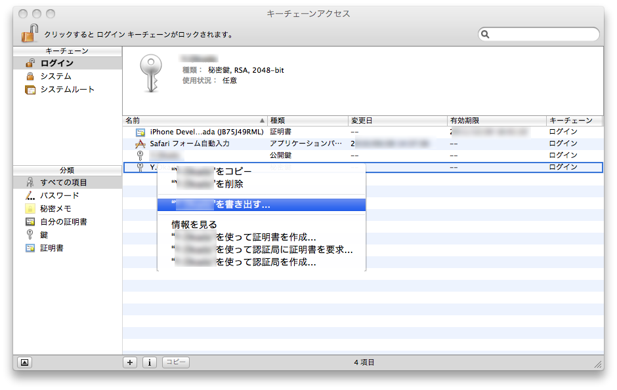Click the window resize grip corner
617x390 pixels.
pos(598,364)
